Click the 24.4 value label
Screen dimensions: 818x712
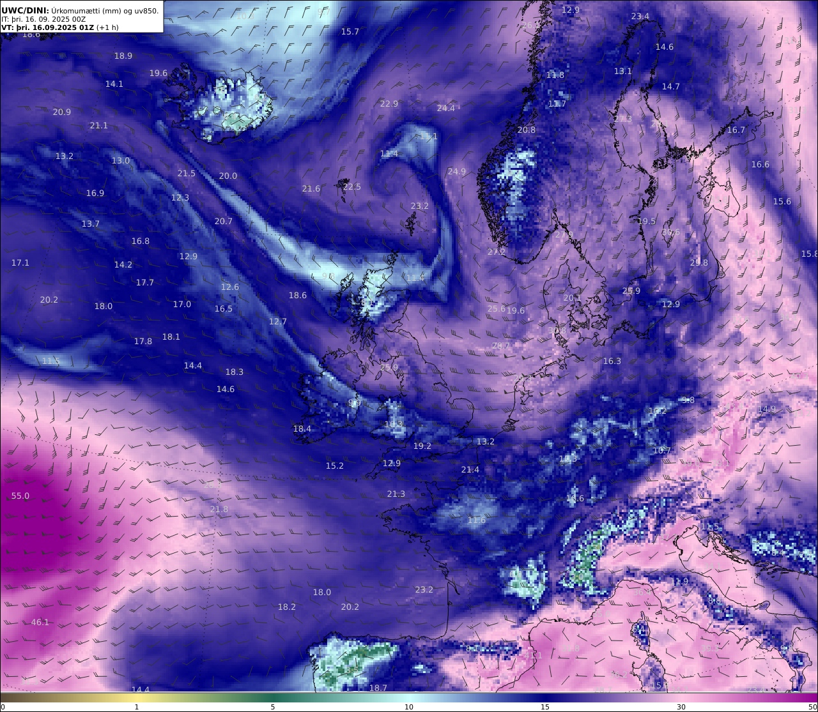pos(446,108)
